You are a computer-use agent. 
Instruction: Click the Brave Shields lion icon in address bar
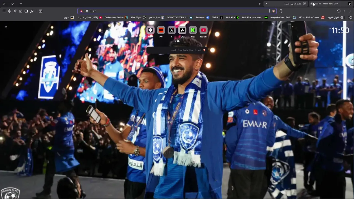point(87,11)
